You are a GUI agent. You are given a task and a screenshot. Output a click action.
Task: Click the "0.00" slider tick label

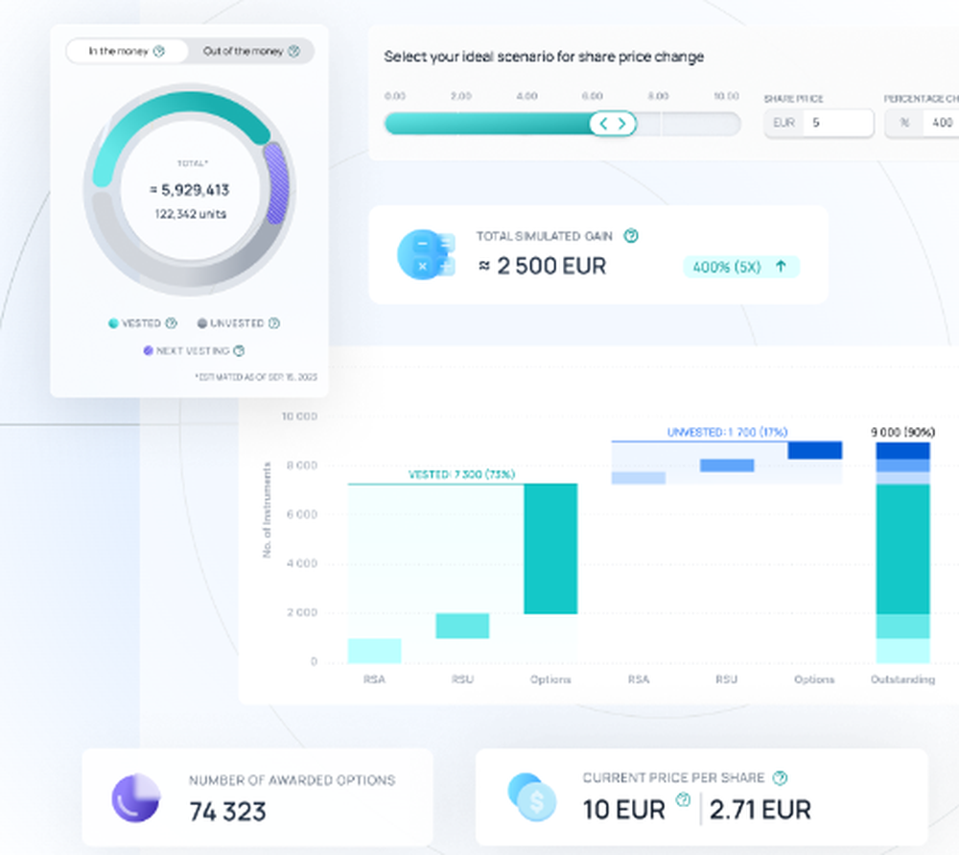pyautogui.click(x=395, y=96)
